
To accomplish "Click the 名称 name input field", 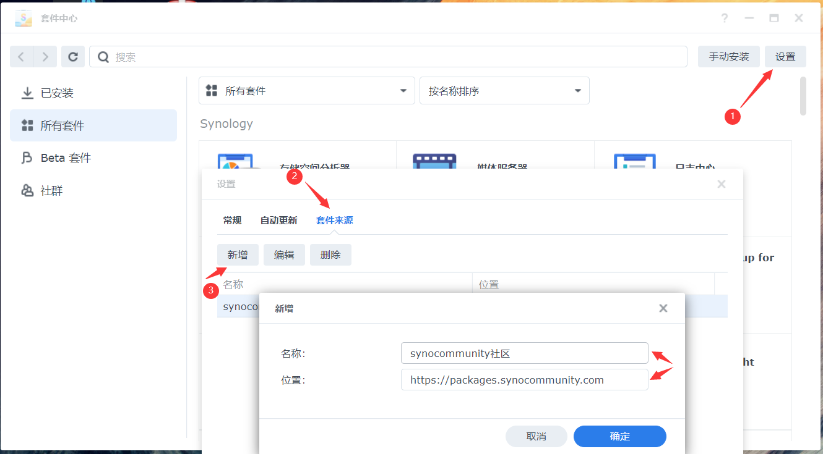I will click(524, 353).
